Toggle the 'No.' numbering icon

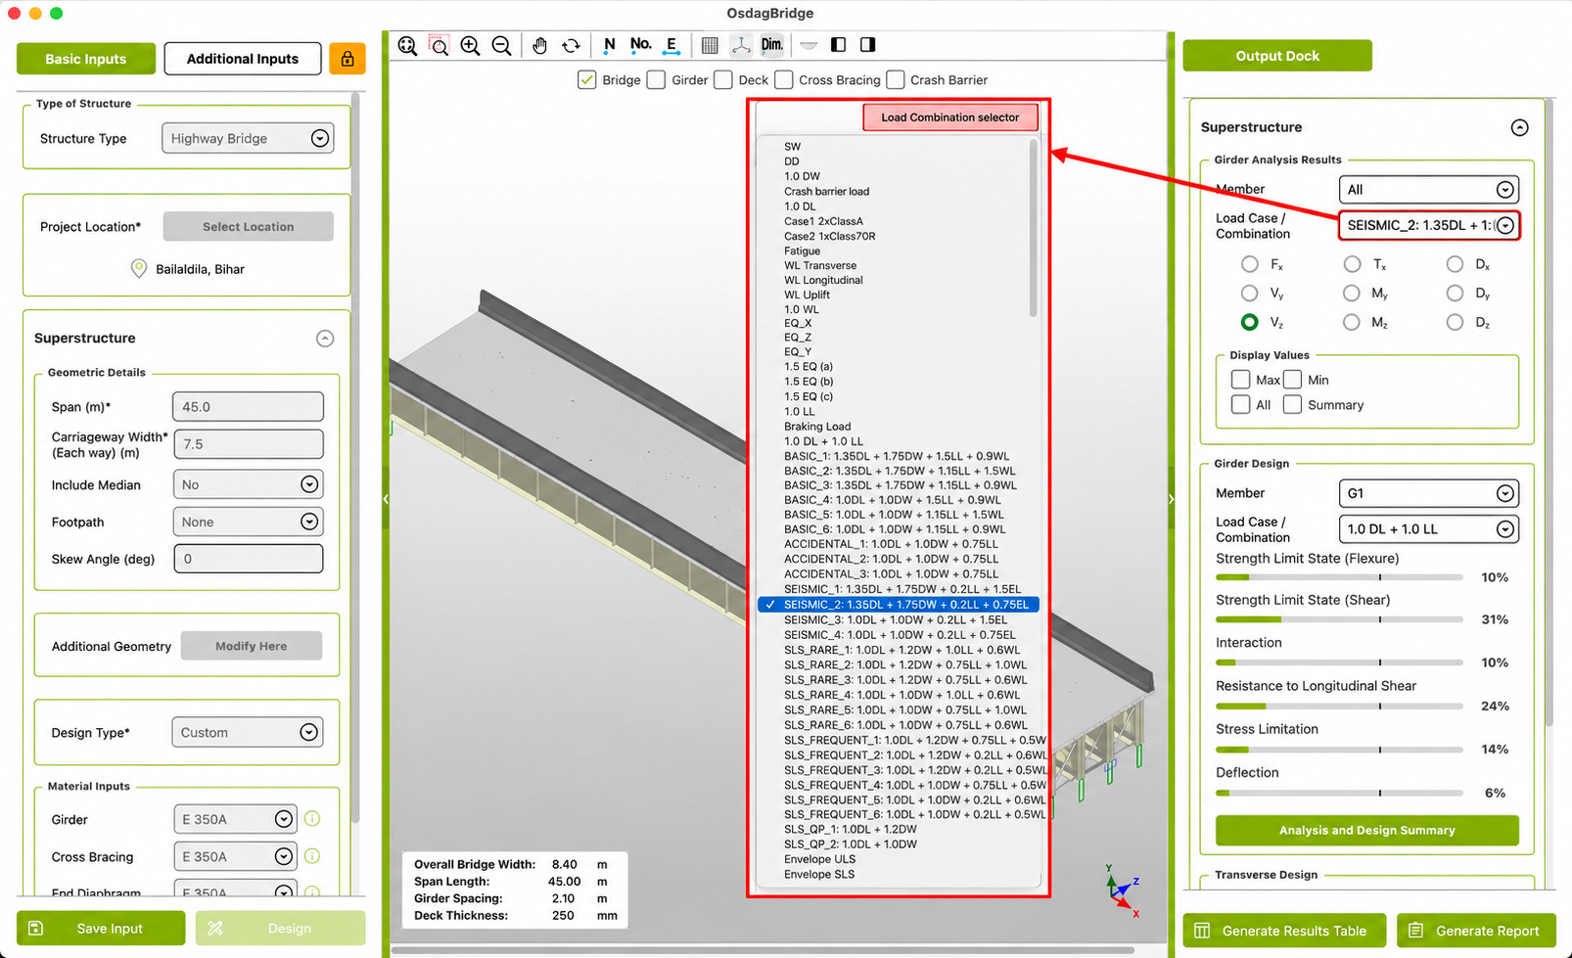tap(640, 45)
